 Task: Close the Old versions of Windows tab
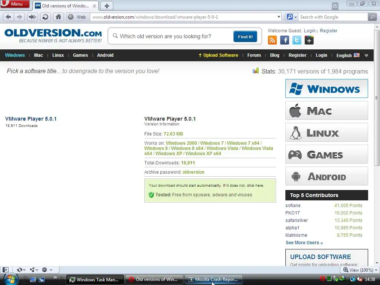coord(95,6)
